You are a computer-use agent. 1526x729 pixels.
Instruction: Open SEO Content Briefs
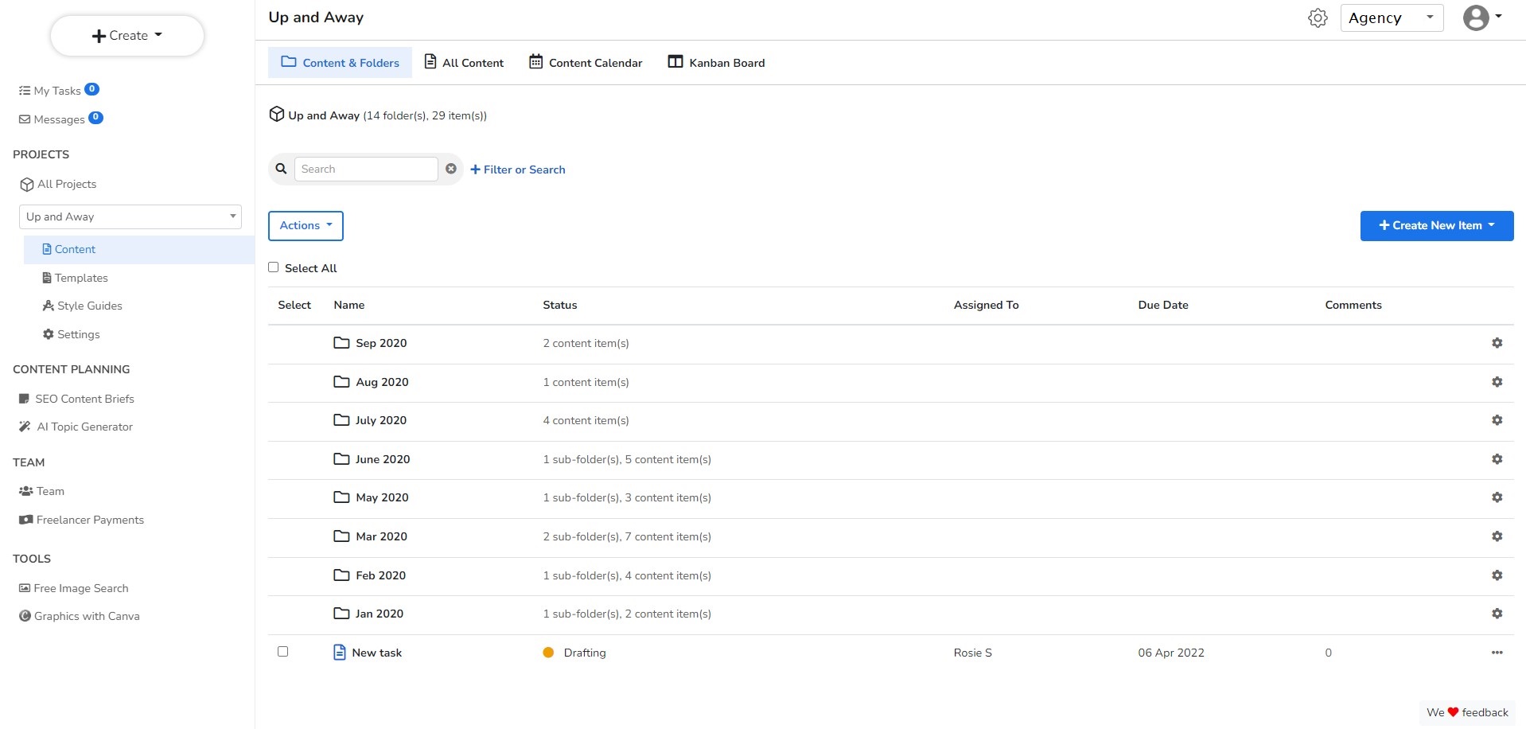coord(76,399)
